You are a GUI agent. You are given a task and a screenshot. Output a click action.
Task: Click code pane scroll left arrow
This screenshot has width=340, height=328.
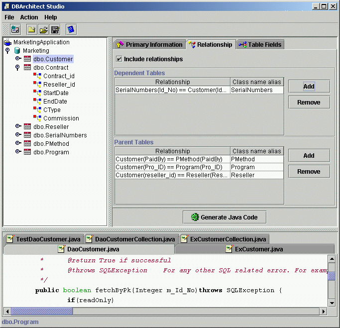click(7, 312)
